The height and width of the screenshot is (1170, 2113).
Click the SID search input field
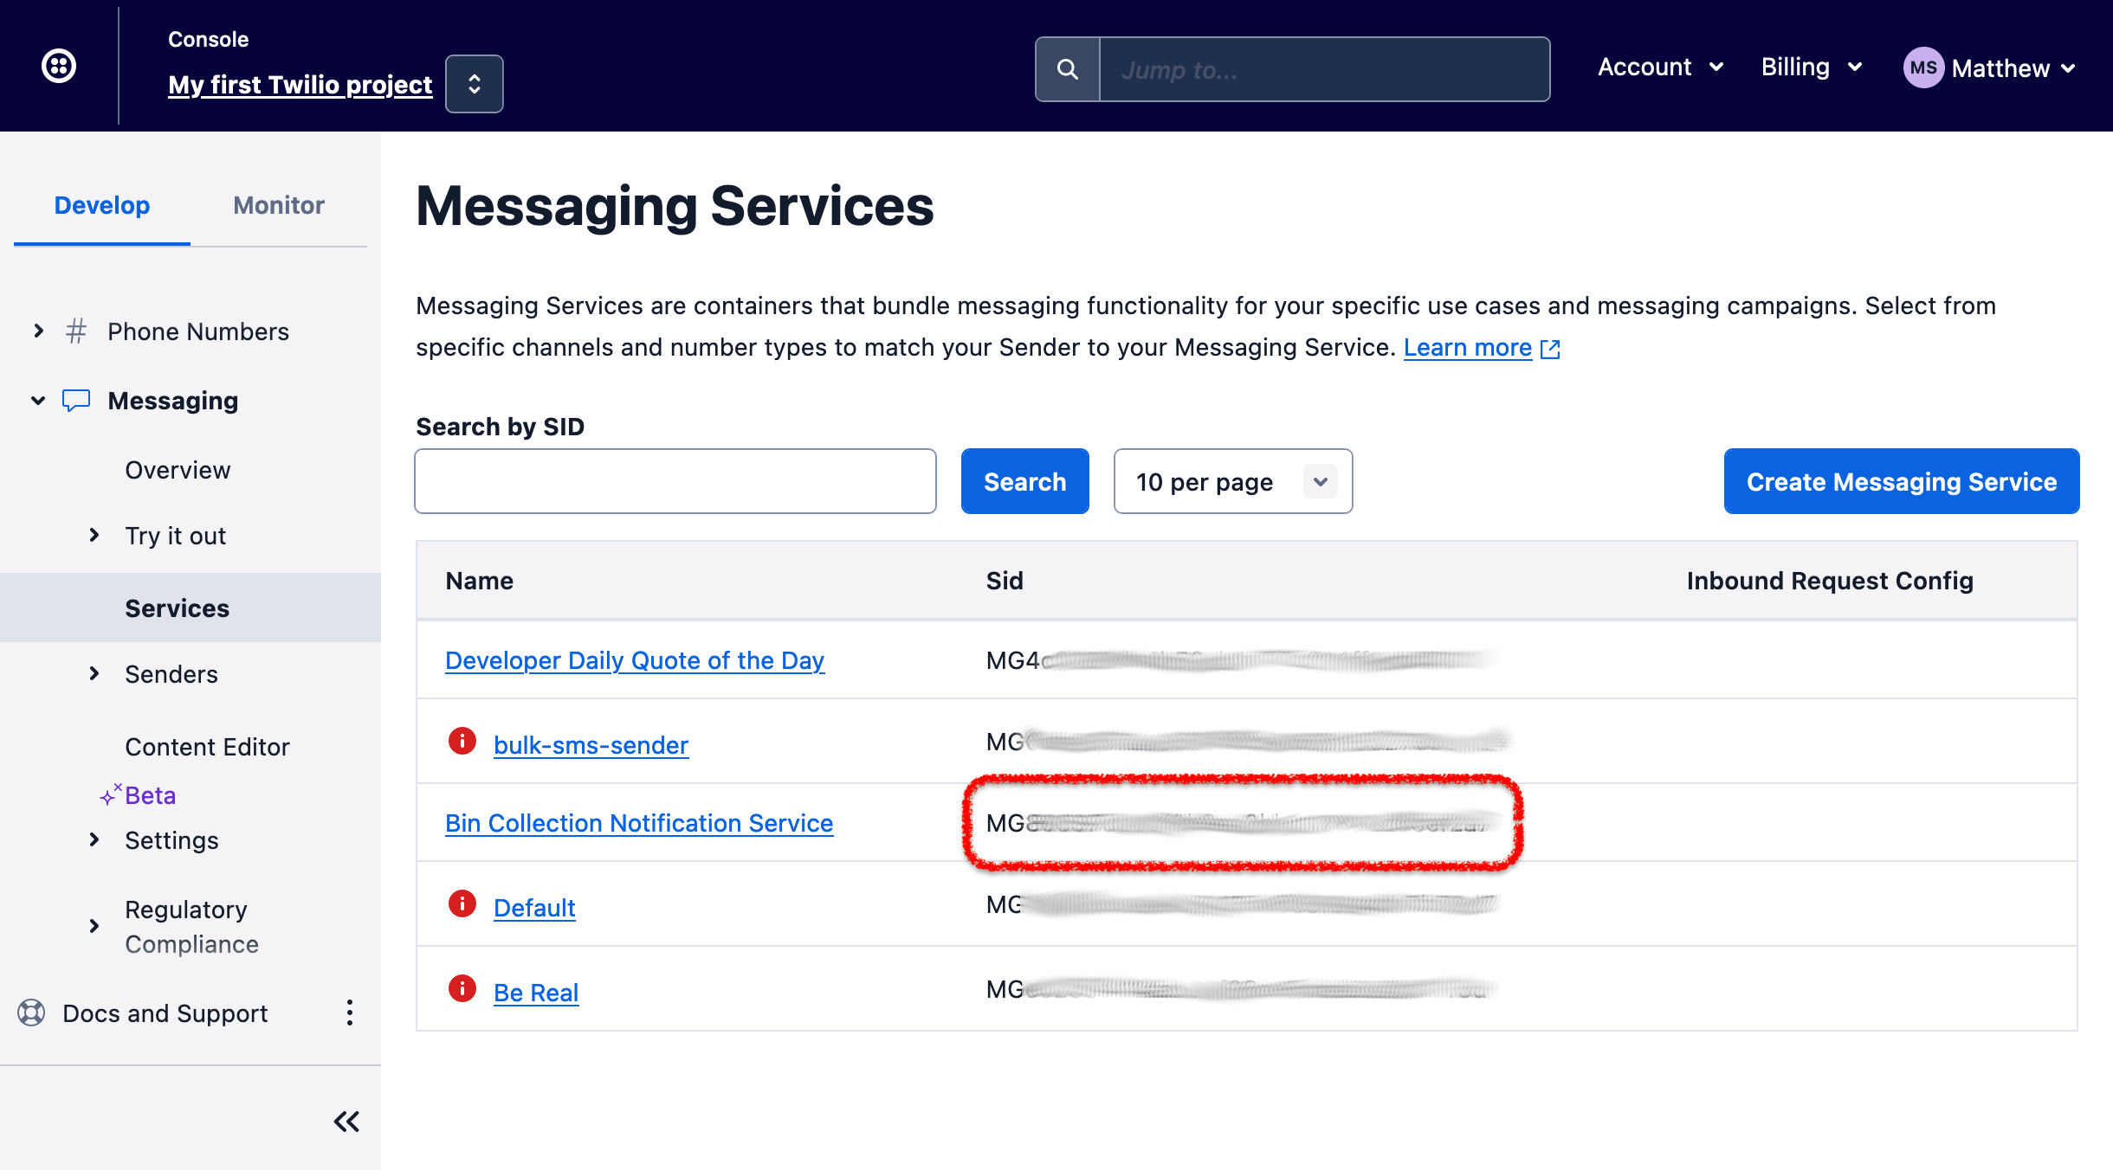[x=677, y=481]
